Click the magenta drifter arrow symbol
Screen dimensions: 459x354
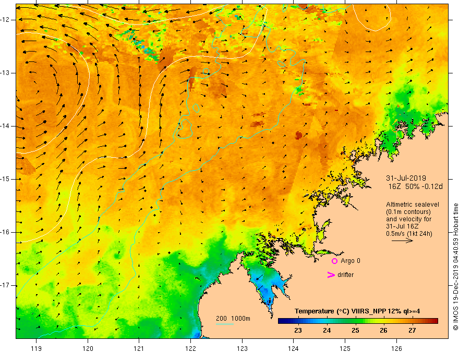pos(331,275)
